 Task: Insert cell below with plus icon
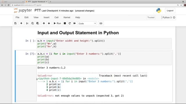(21, 23)
